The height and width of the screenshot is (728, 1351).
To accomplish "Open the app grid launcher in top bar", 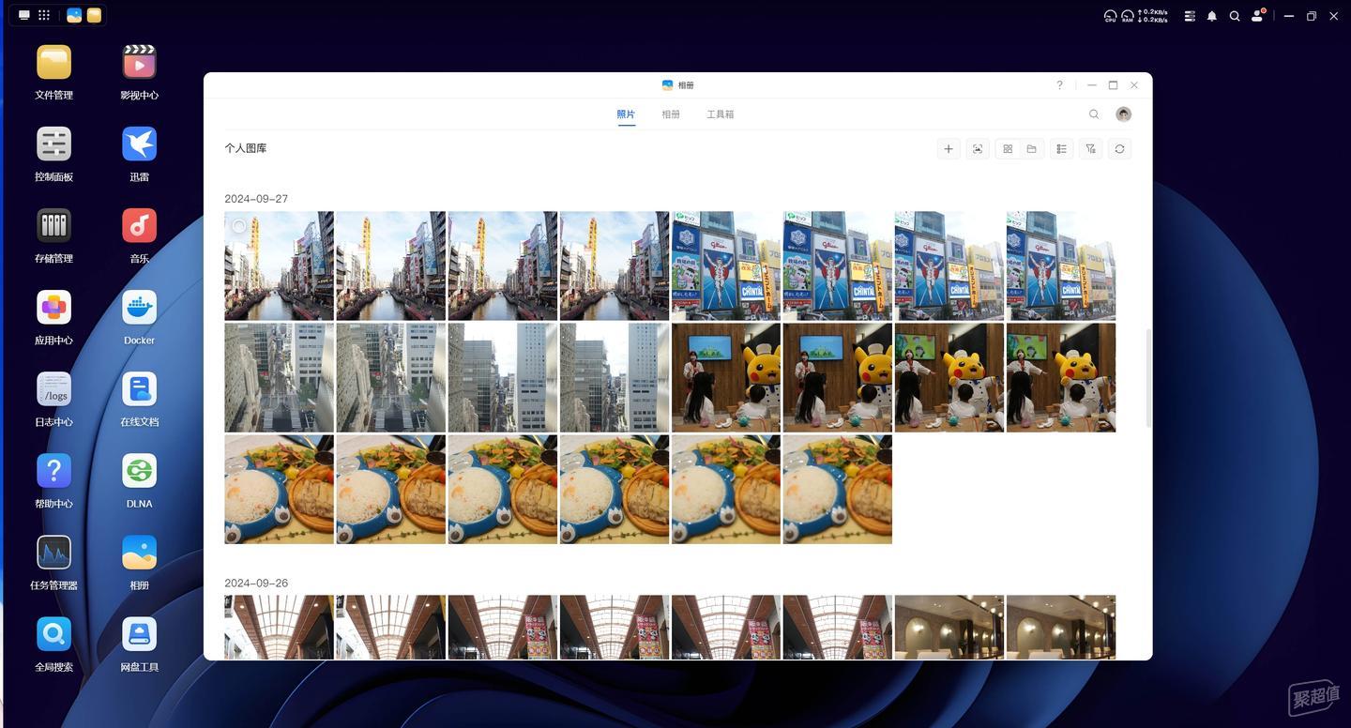I will [44, 15].
